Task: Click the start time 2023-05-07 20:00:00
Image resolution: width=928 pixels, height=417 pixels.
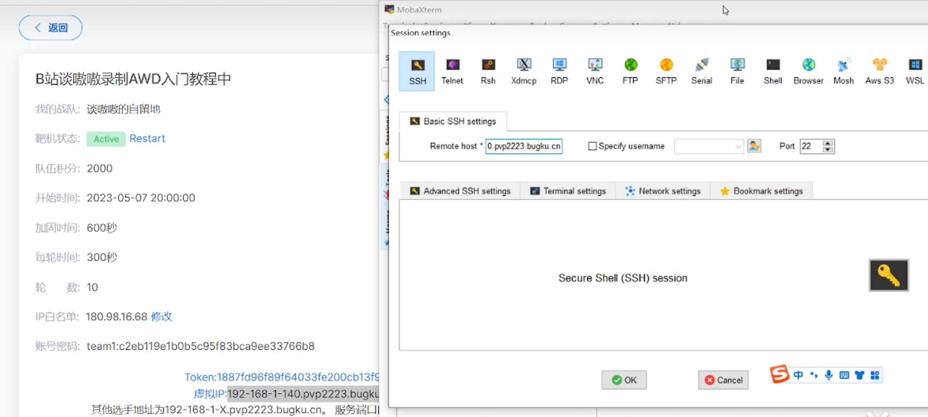Action: pyautogui.click(x=141, y=198)
